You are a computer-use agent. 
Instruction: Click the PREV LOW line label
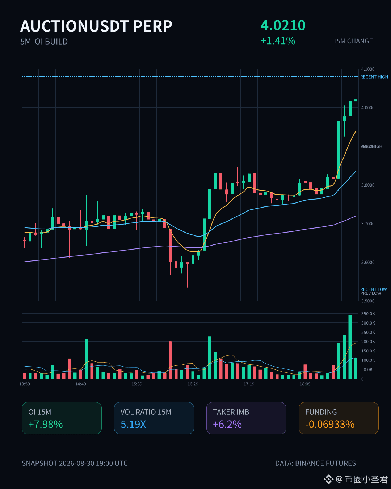point(371,293)
